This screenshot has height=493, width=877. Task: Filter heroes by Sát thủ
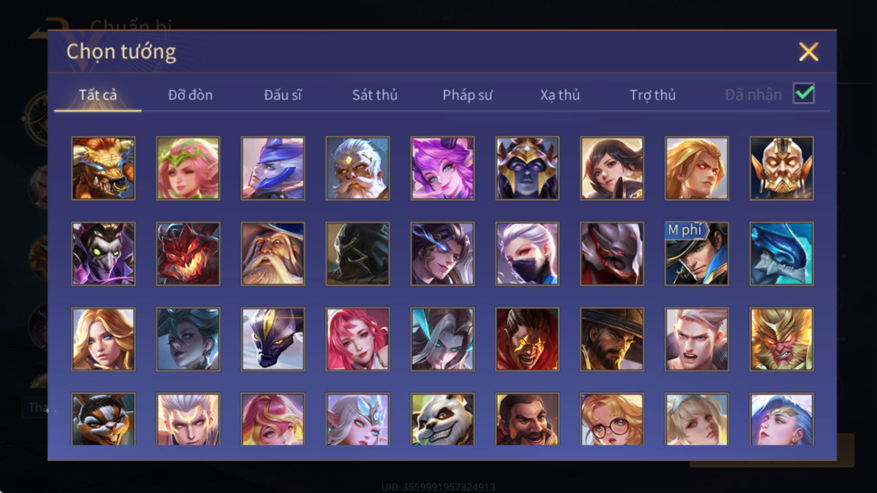[375, 95]
